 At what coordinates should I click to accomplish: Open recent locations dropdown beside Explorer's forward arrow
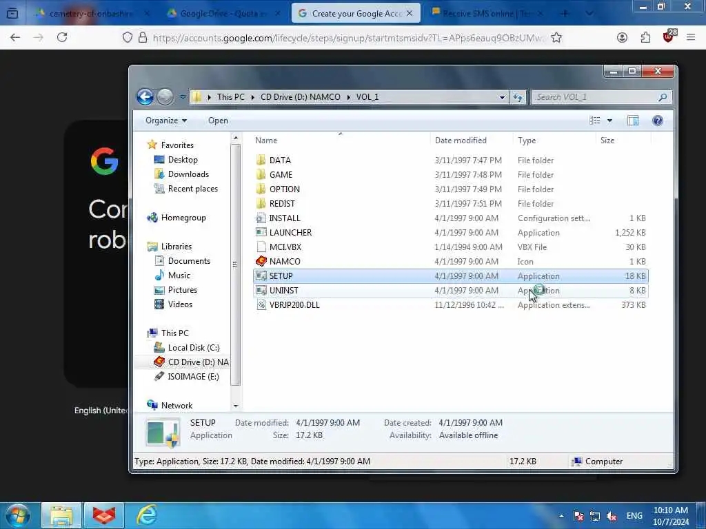[182, 96]
